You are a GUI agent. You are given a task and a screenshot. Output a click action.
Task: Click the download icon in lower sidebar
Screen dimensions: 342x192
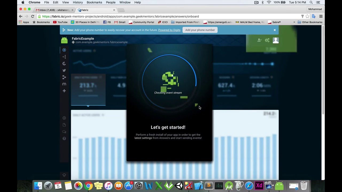point(64,118)
